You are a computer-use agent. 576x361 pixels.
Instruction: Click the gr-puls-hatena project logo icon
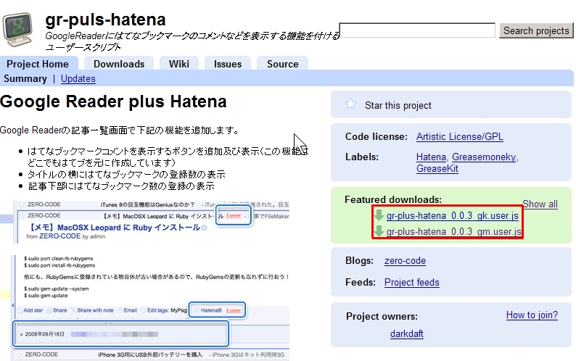tap(17, 30)
